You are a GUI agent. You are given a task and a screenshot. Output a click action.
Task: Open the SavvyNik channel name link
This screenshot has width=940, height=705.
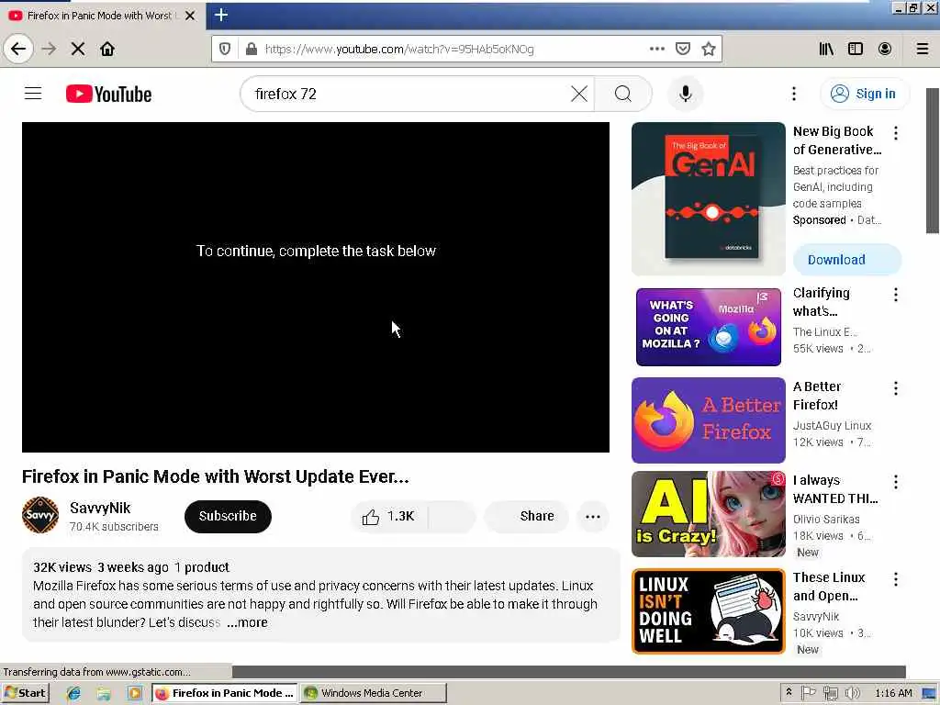(100, 508)
